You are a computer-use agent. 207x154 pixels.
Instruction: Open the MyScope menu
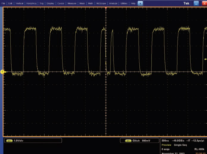[x=101, y=3]
